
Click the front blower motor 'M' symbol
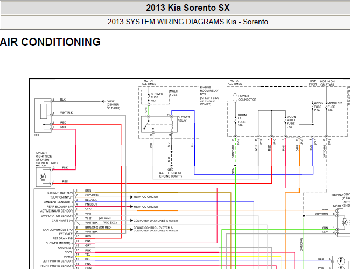point(43,177)
